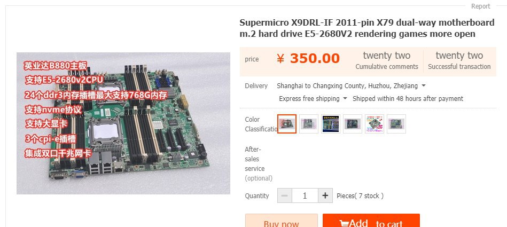View Cumulative comments count
The height and width of the screenshot is (227, 507).
tap(387, 61)
